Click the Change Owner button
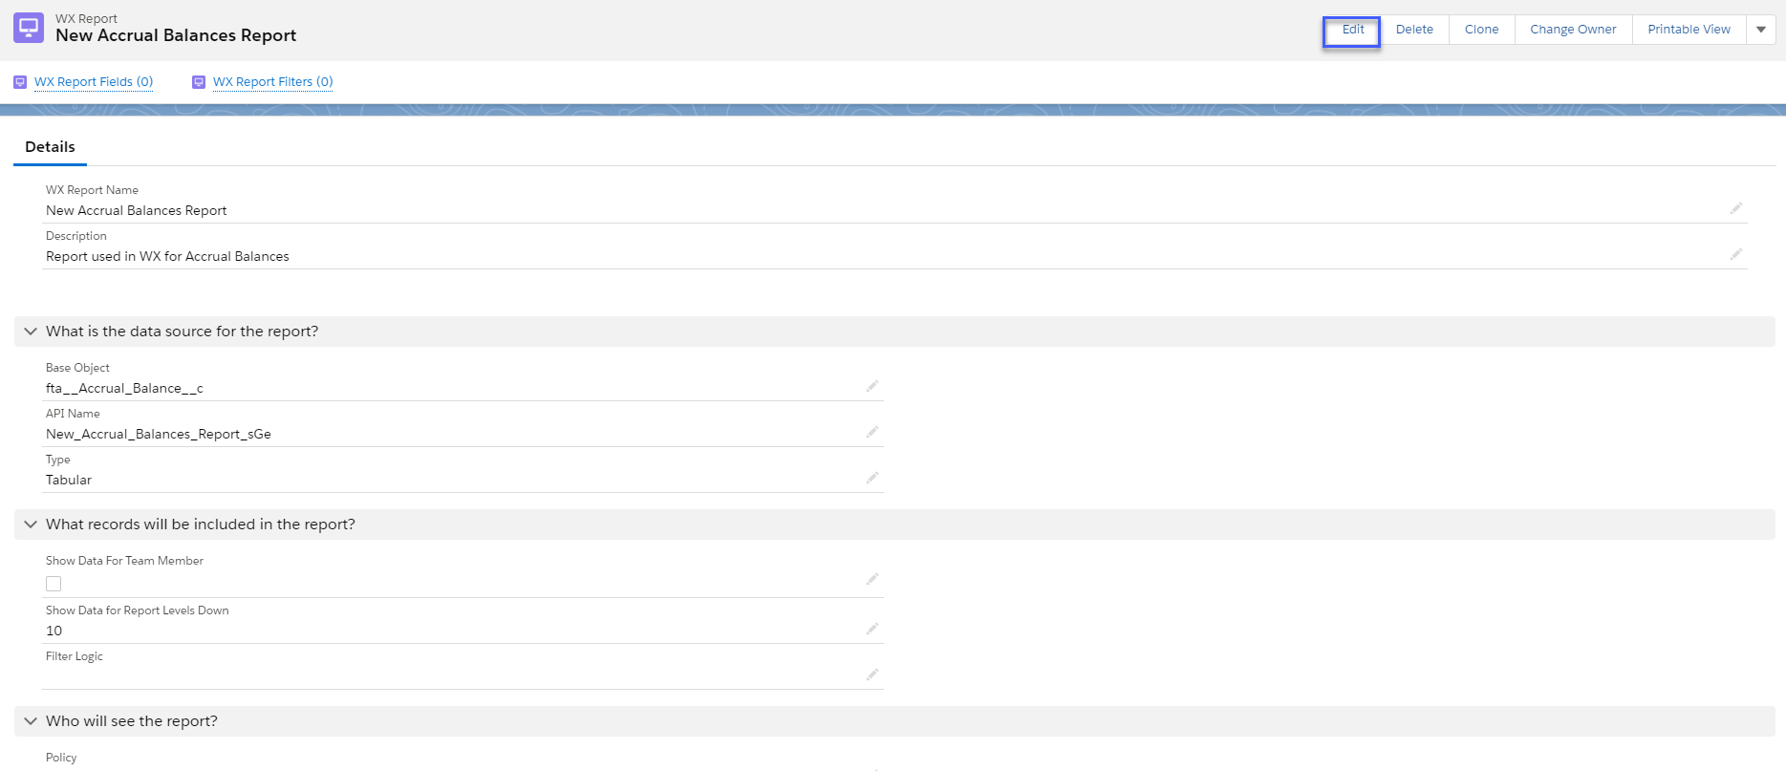 [1573, 30]
